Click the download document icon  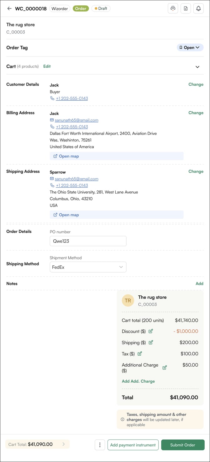tap(186, 8)
